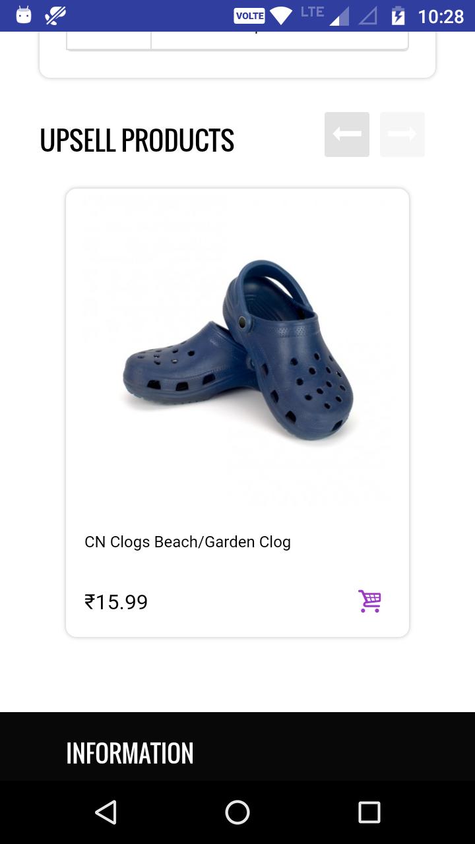Tap the Upsell Products section heading

point(137,140)
